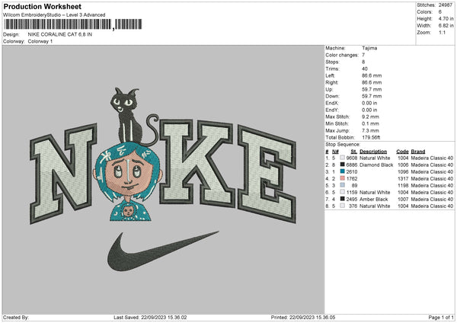
Task: Click the zoom value '1:1'
Action: [x=442, y=32]
